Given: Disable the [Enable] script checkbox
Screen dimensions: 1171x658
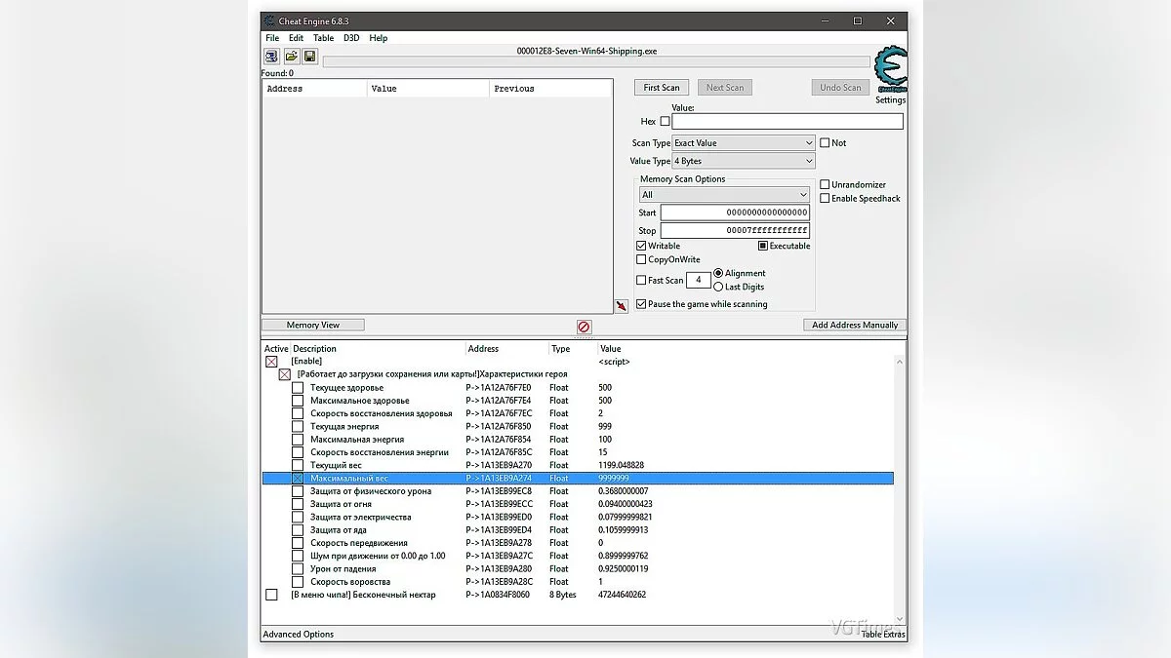Looking at the screenshot, I should [x=271, y=362].
